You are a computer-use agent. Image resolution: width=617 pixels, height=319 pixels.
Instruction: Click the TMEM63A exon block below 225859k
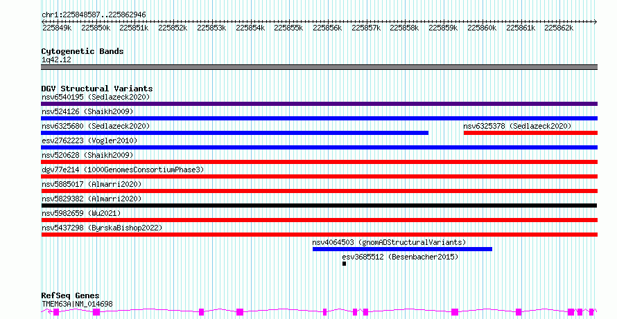pyautogui.click(x=455, y=312)
